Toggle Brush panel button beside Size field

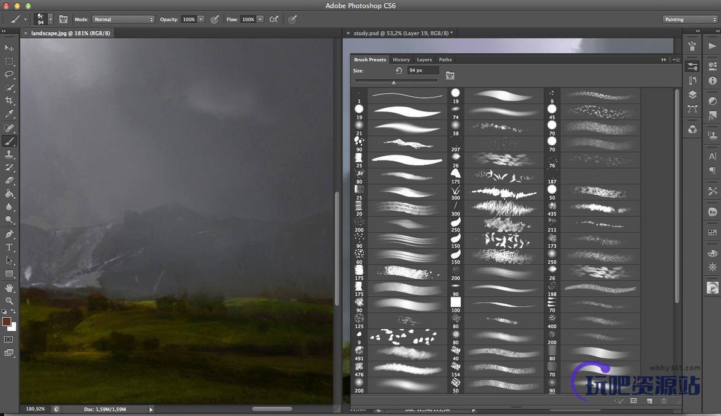450,75
